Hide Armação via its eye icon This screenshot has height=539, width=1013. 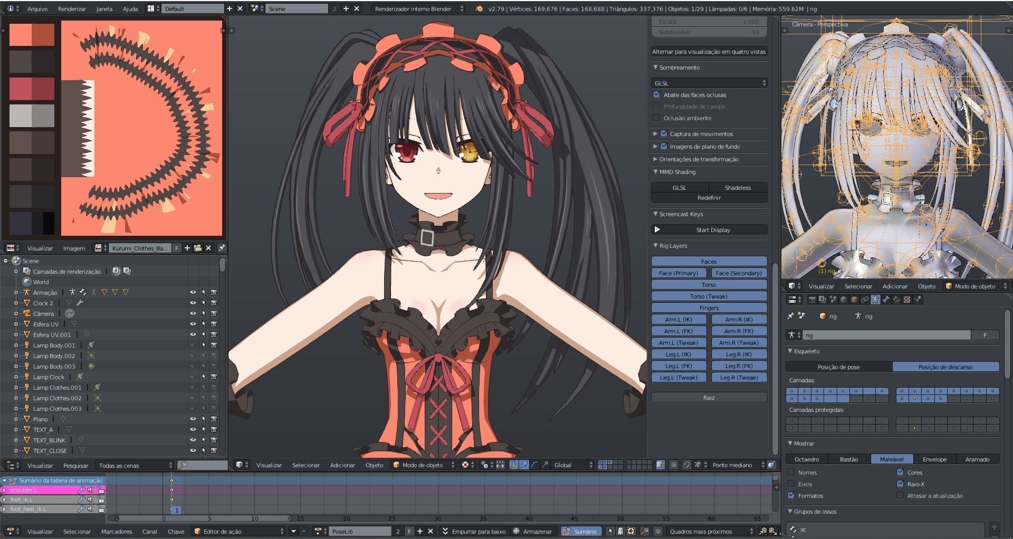tap(193, 292)
